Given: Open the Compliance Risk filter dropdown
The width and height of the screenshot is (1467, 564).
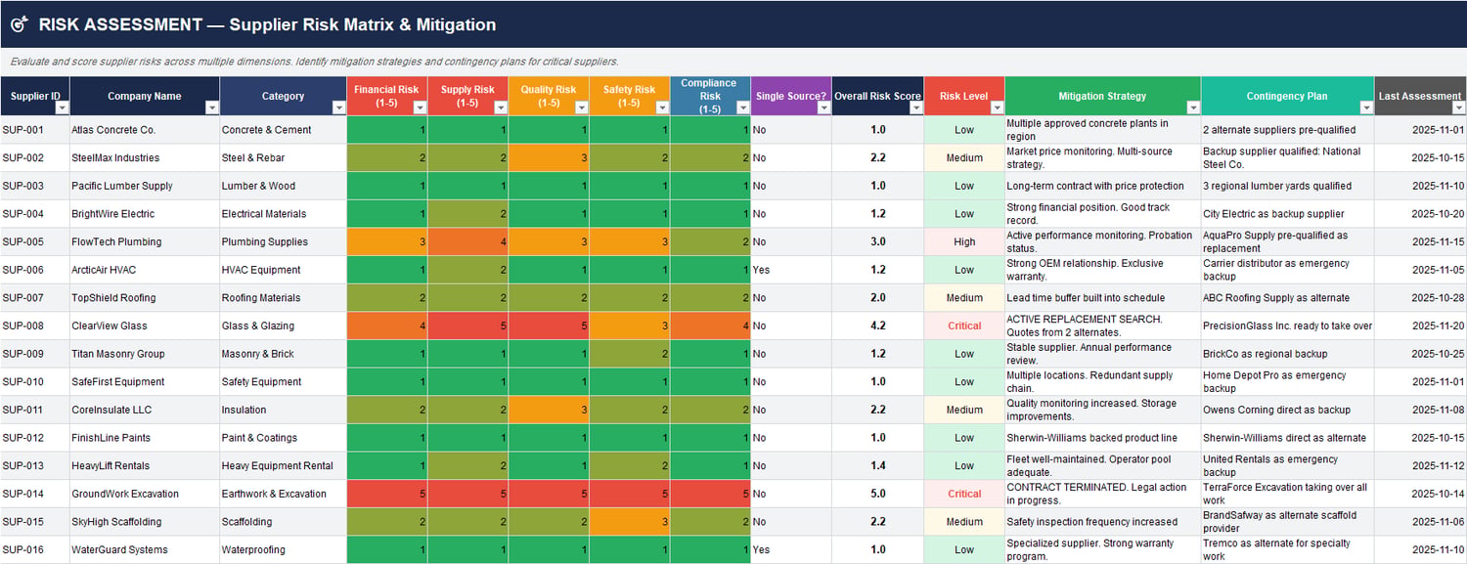Looking at the screenshot, I should 742,108.
